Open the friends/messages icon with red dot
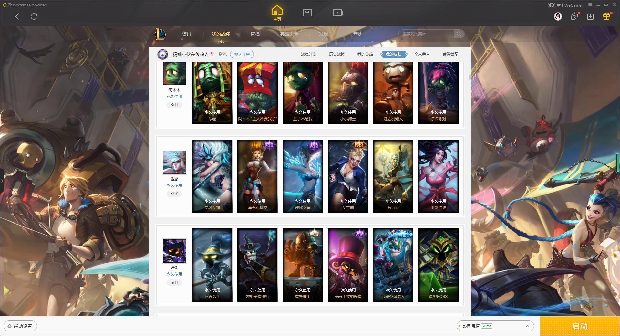Image resolution: width=620 pixels, height=336 pixels. coord(574,16)
